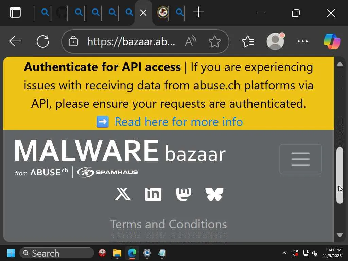348x261 pixels.
Task: Open the tab actions menu icon
Action: coord(15,13)
